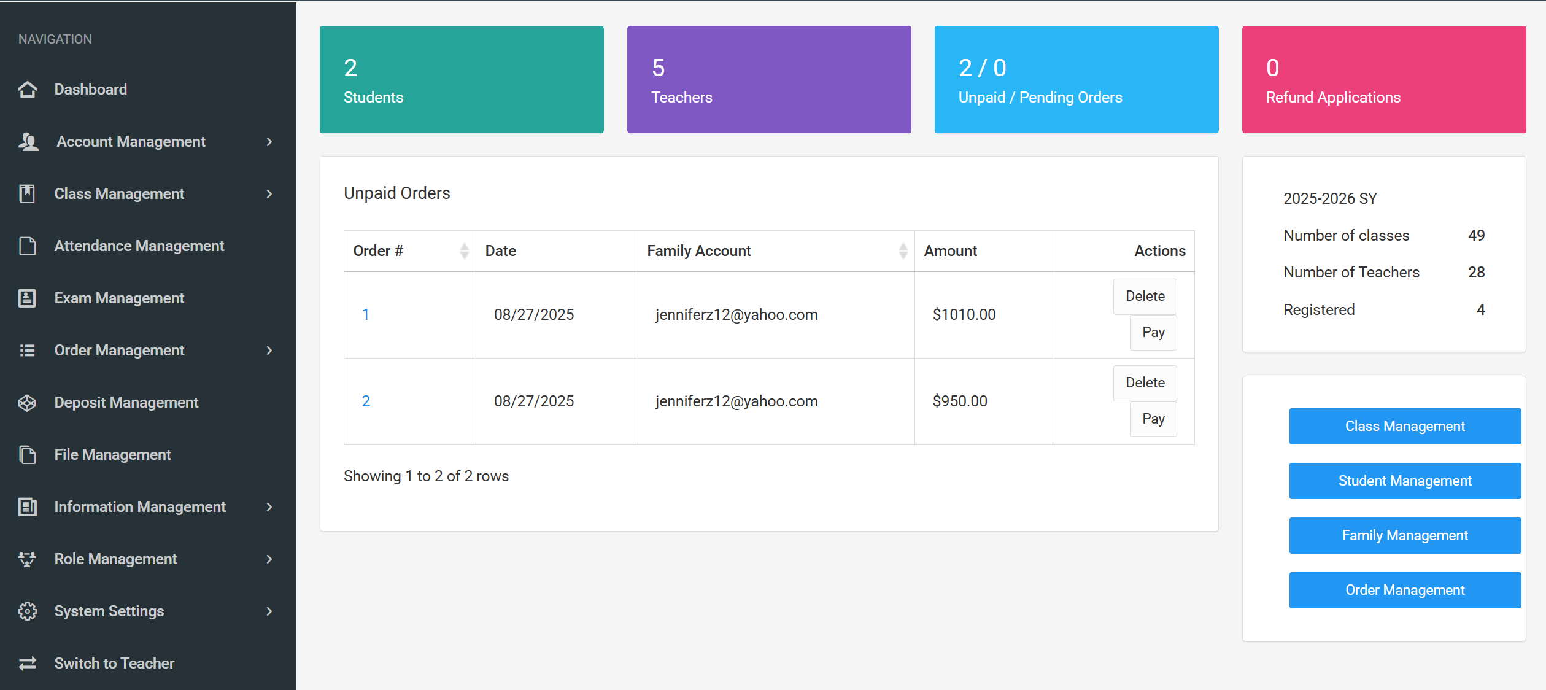Click the Attendance Management document icon
This screenshot has width=1546, height=690.
[28, 246]
